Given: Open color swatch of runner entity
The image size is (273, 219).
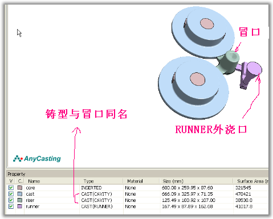Looking at the screenshot, I should 20,206.
